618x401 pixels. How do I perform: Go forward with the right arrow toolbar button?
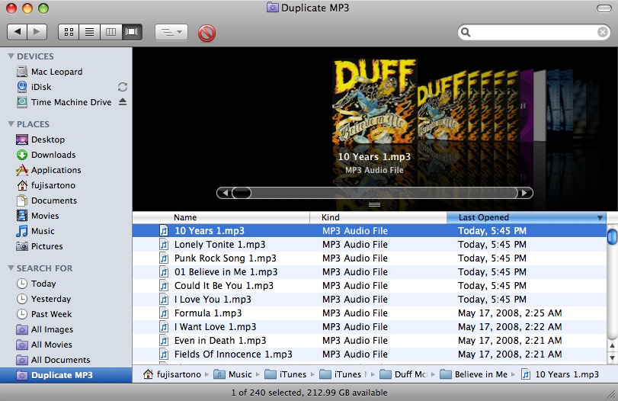[37, 32]
